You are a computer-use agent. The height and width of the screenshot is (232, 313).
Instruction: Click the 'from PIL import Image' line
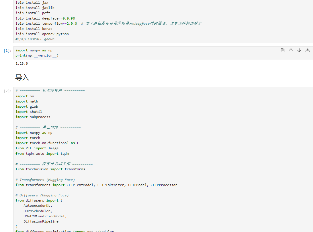(x=37, y=148)
